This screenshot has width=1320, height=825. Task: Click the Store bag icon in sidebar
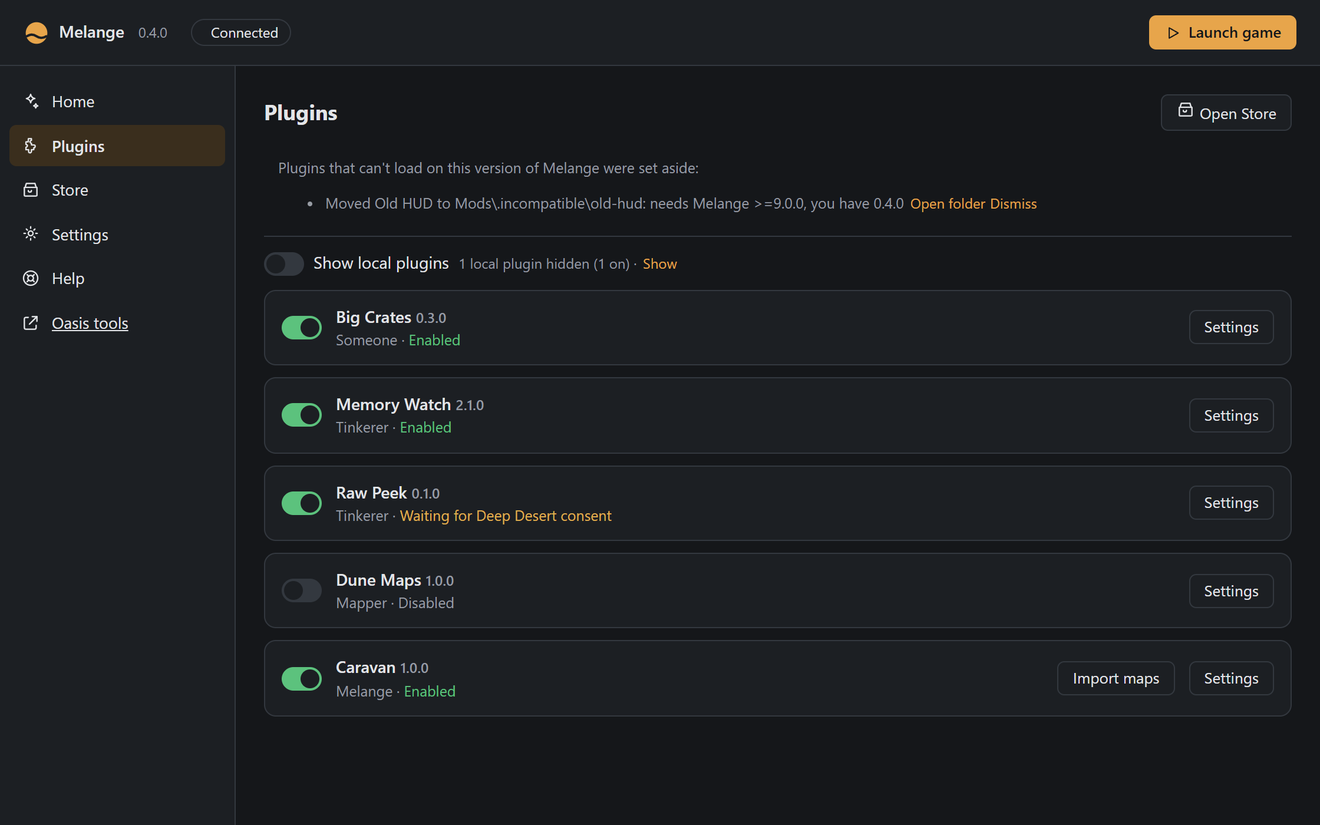point(31,190)
